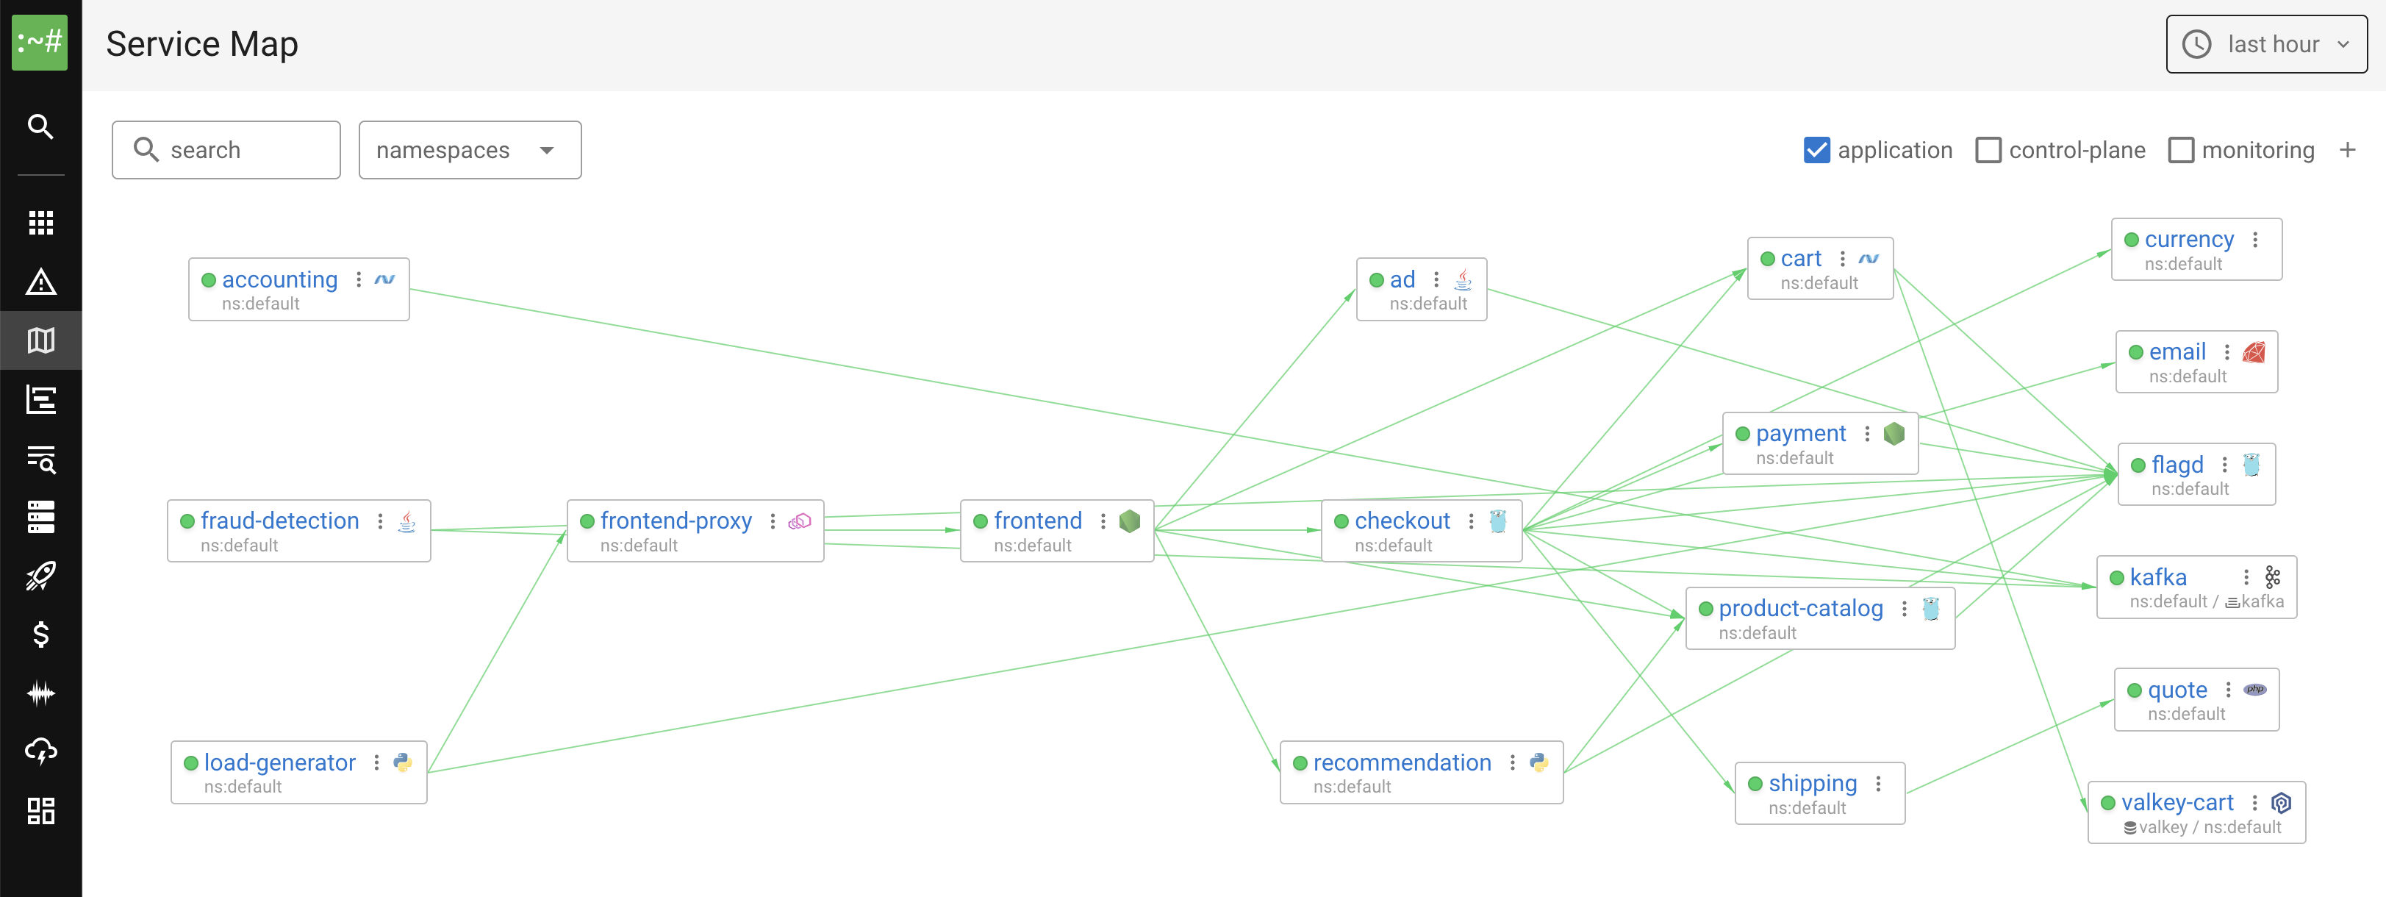Image resolution: width=2386 pixels, height=897 pixels.
Task: Select the infrastructure servers icon in sidebar
Action: [40, 516]
